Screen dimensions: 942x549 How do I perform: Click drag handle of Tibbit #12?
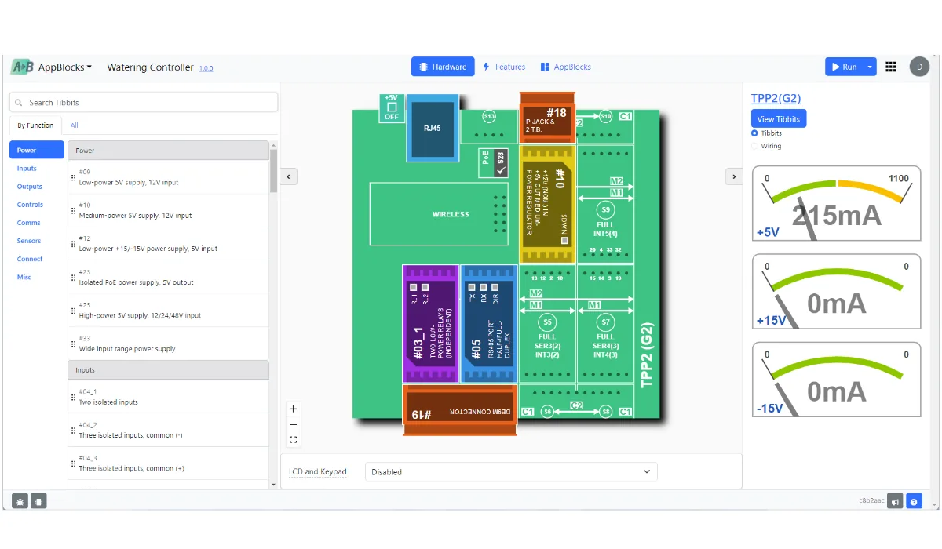(74, 244)
